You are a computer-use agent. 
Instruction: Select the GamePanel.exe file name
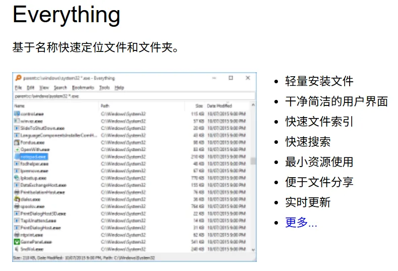(x=36, y=242)
